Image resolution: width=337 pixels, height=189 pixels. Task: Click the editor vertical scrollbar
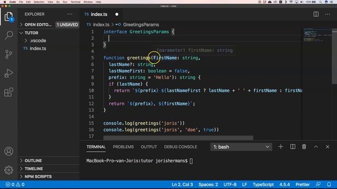(334, 57)
